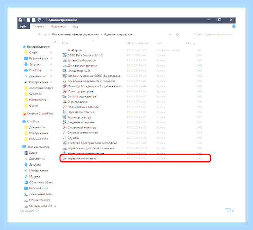
Task: Click the undo icon in title bar
Action: [x=39, y=20]
